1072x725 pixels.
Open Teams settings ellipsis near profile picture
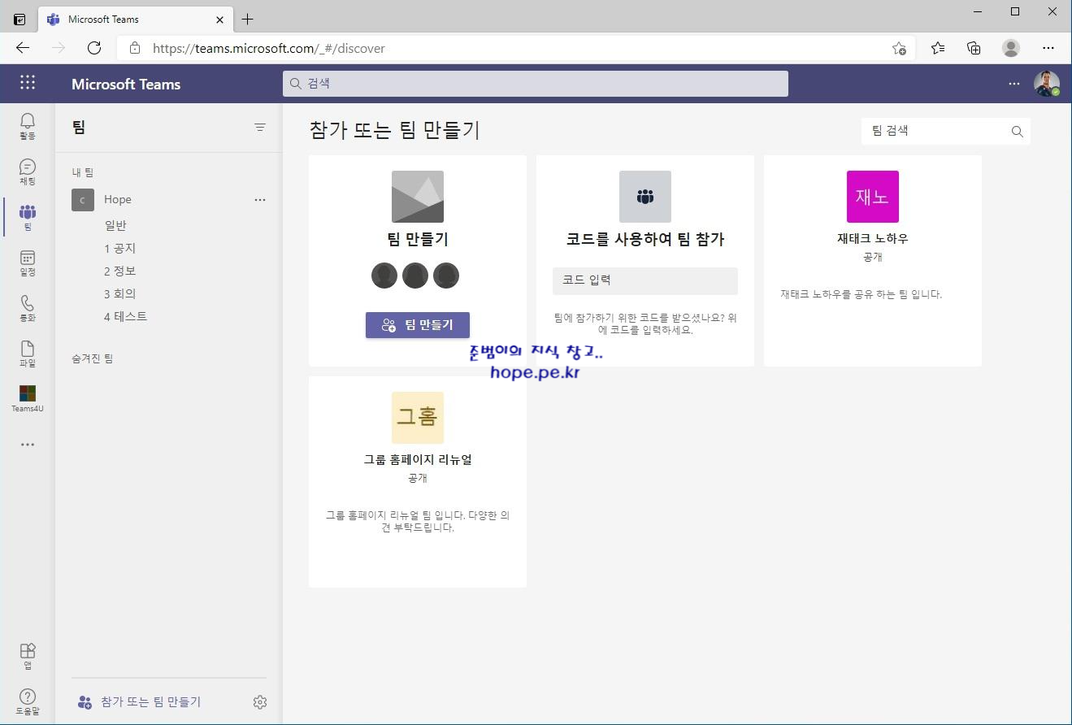(x=1013, y=83)
